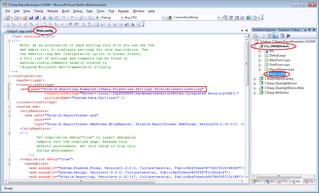Viewport: 319px width, 193px height.
Task: Expand the CSharp.ReportLibrary project
Action: click(x=255, y=79)
